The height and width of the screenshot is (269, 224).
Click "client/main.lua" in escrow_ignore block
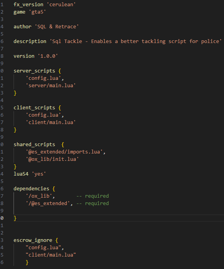pos(51,255)
